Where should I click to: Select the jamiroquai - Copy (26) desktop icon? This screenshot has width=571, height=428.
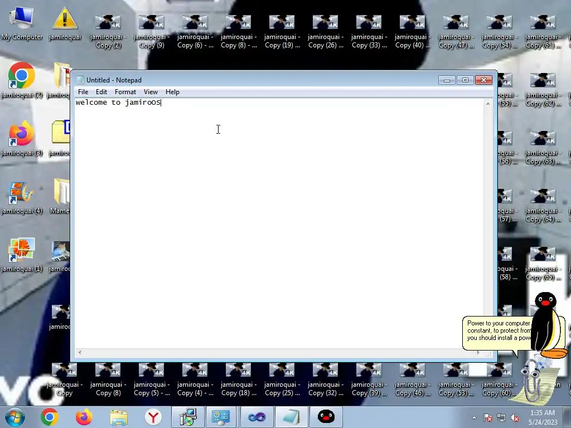[x=326, y=32]
